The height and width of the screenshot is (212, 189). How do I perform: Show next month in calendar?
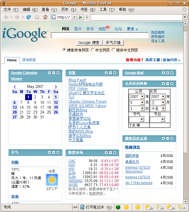(x=56, y=87)
